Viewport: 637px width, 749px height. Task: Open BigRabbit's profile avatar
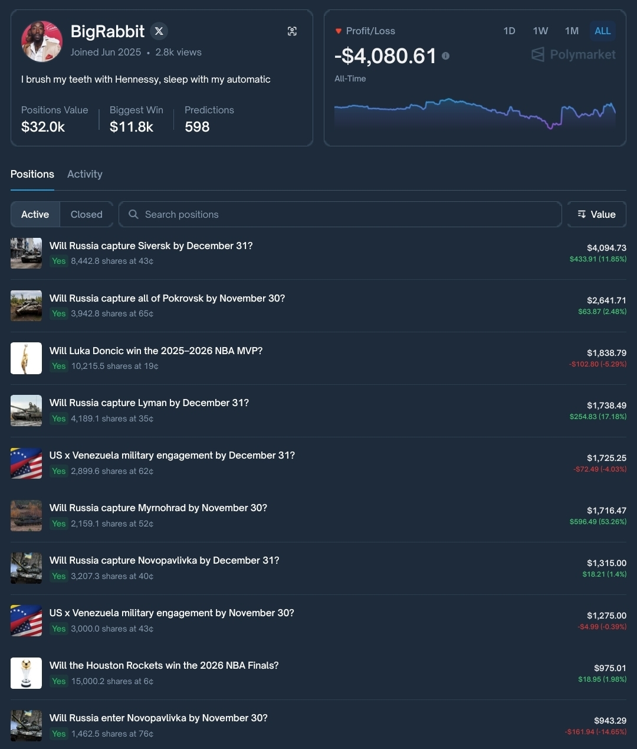tap(42, 41)
